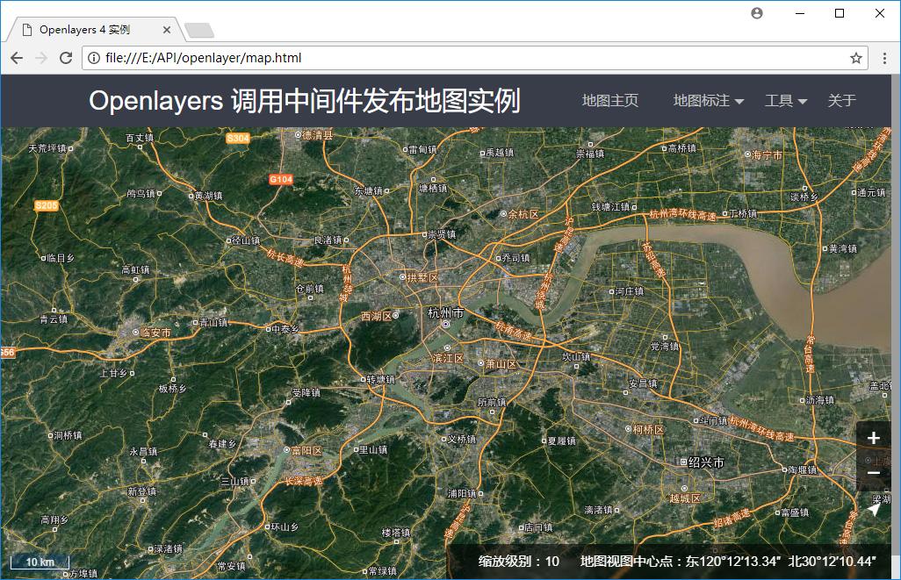The width and height of the screenshot is (901, 580).
Task: Click the 杭州市 city label
Action: (446, 313)
